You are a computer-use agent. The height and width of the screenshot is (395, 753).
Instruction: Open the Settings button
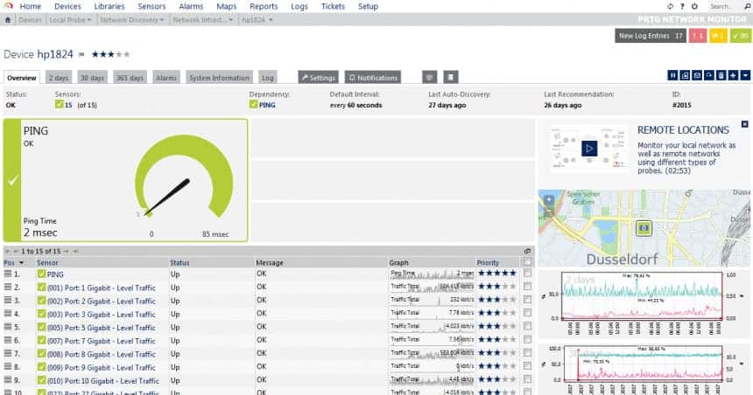coord(319,77)
